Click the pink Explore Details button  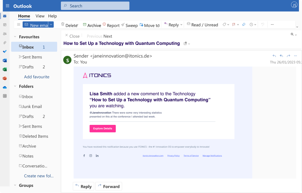[103, 128]
